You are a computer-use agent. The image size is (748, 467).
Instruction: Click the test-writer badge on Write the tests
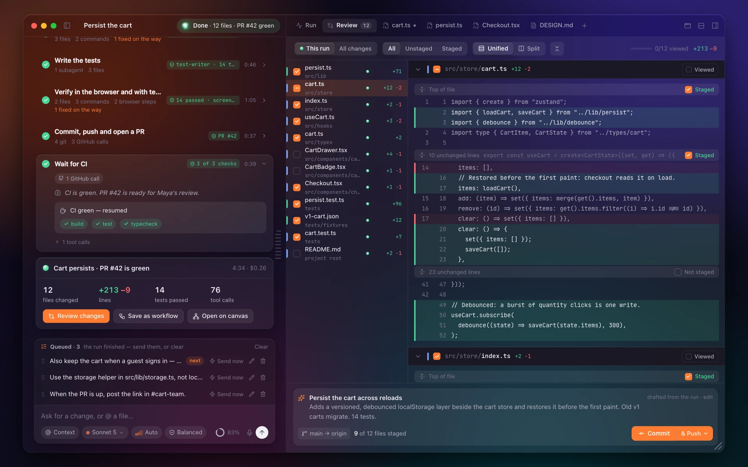[x=203, y=65]
